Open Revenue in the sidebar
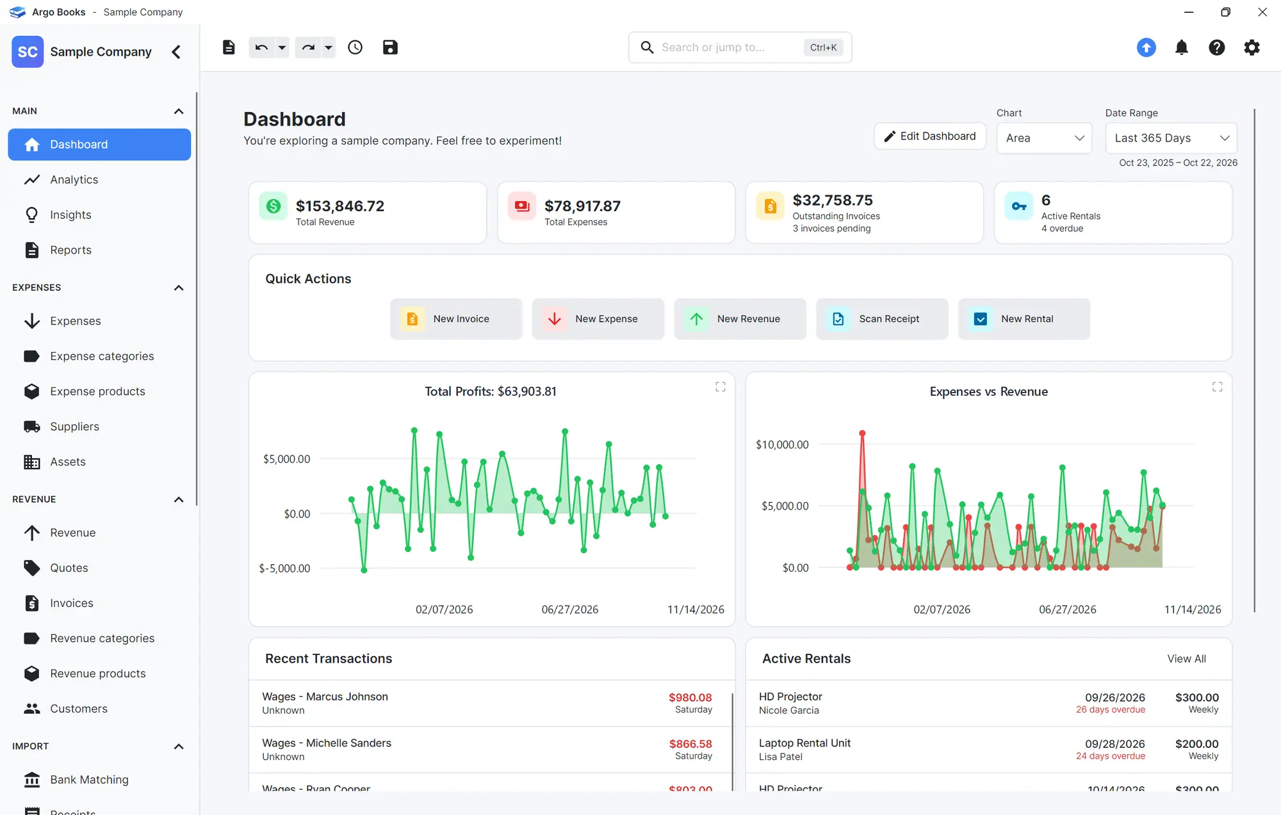 pyautogui.click(x=99, y=533)
